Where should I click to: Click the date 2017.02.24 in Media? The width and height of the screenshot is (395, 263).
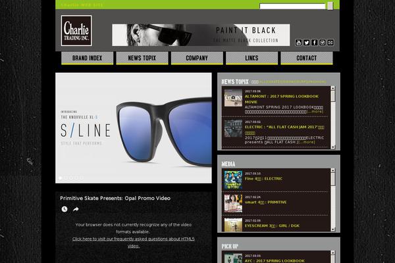(253, 197)
